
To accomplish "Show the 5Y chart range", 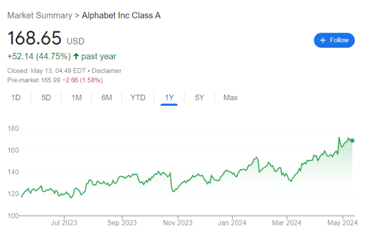I will (x=199, y=97).
